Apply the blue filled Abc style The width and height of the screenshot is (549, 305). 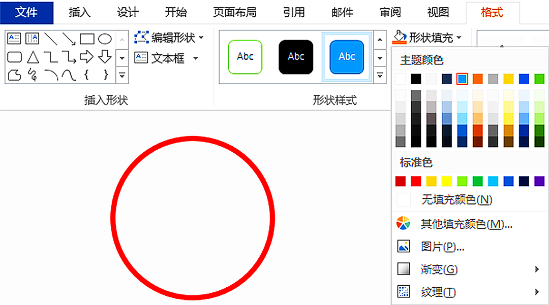(x=347, y=57)
